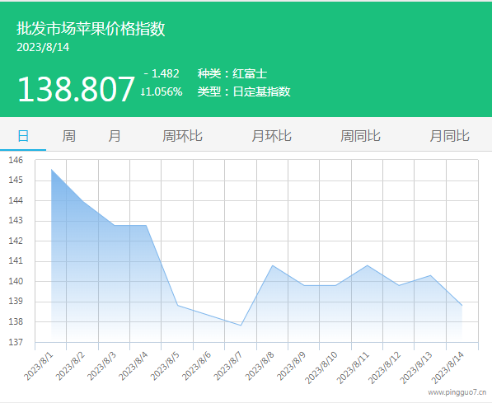
Task: Click the down-arrow 1.056% change indicator
Action: click(x=162, y=91)
